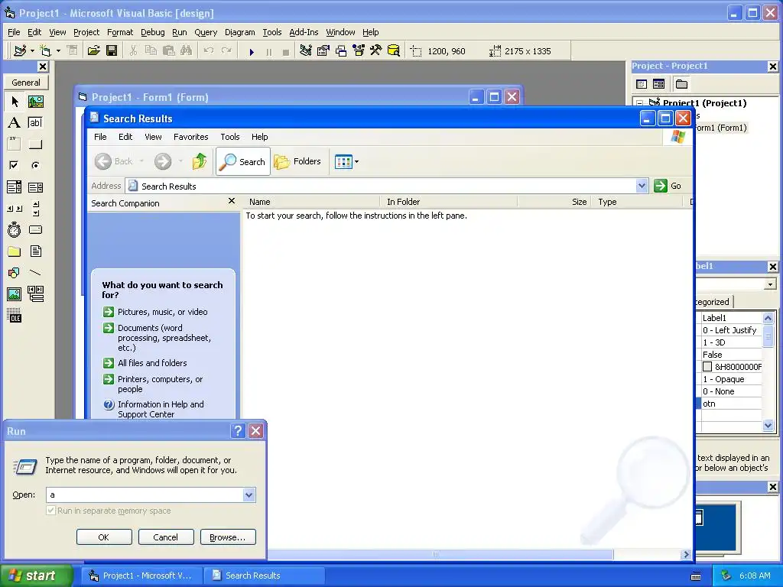Click Cancel in the Run dialog
The width and height of the screenshot is (783, 587).
pos(166,537)
